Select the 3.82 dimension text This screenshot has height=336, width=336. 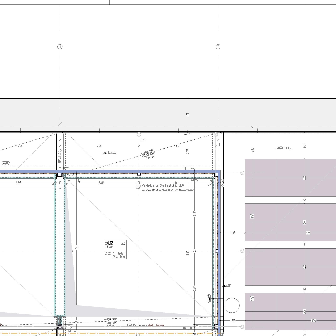[176, 183]
